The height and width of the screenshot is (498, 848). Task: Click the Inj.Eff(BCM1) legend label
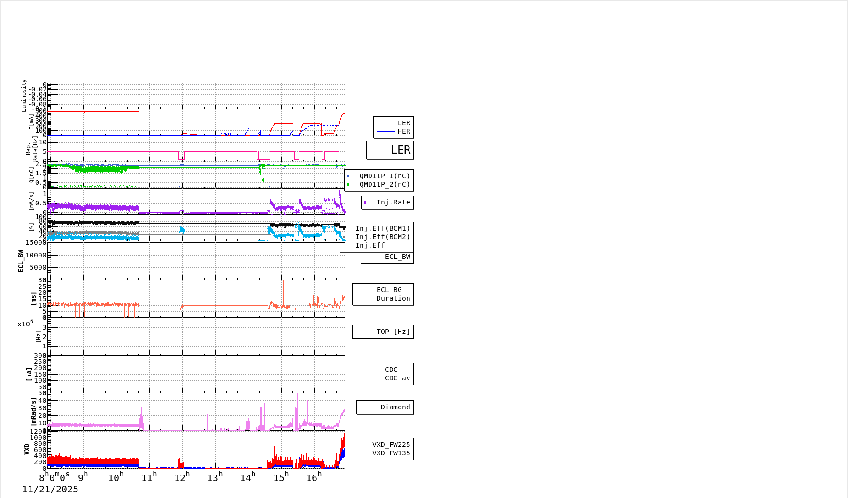tap(382, 229)
